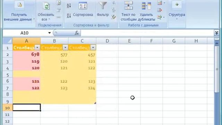Click the connection properties icon
The height and width of the screenshot is (125, 222).
coord(59,10)
